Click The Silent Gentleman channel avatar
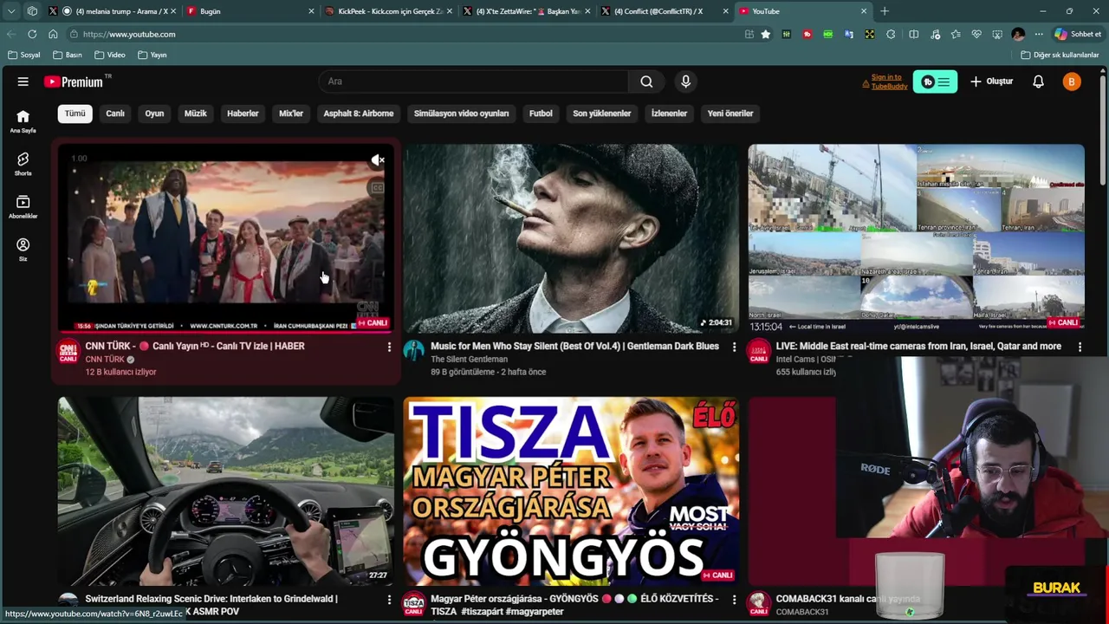The height and width of the screenshot is (624, 1109). [x=413, y=351]
